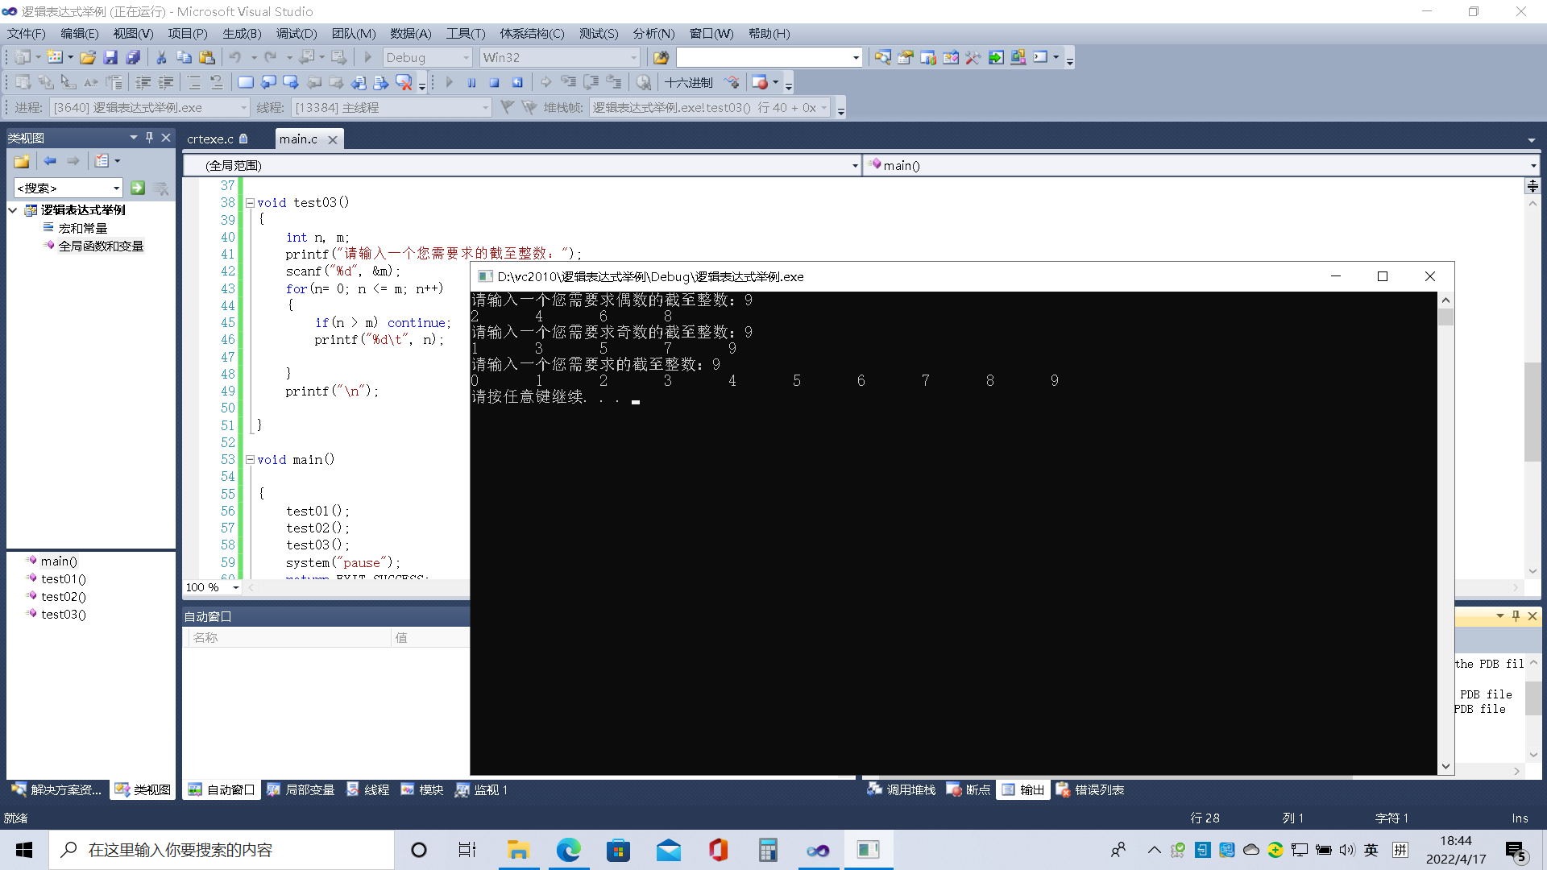Click the New Folder icon in Class View
The image size is (1547, 870).
tap(22, 162)
